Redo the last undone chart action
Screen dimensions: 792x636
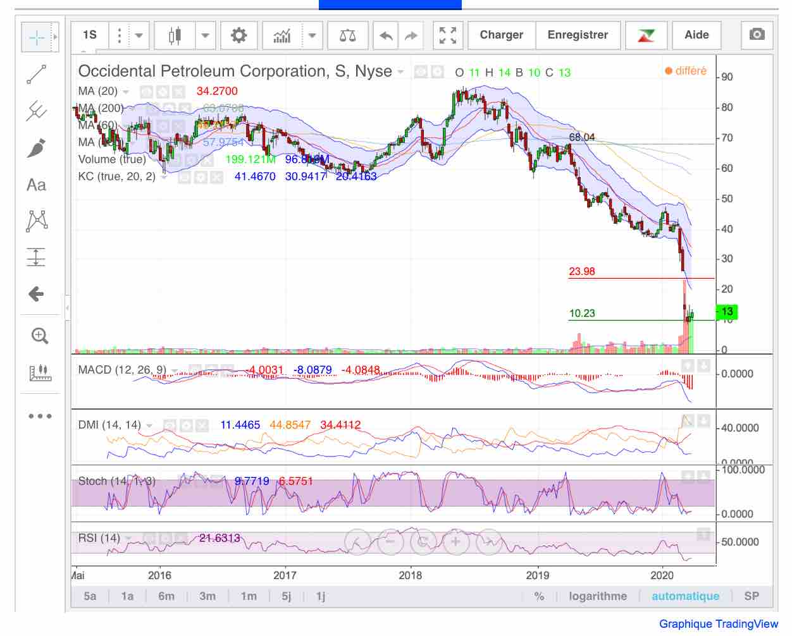pos(411,35)
